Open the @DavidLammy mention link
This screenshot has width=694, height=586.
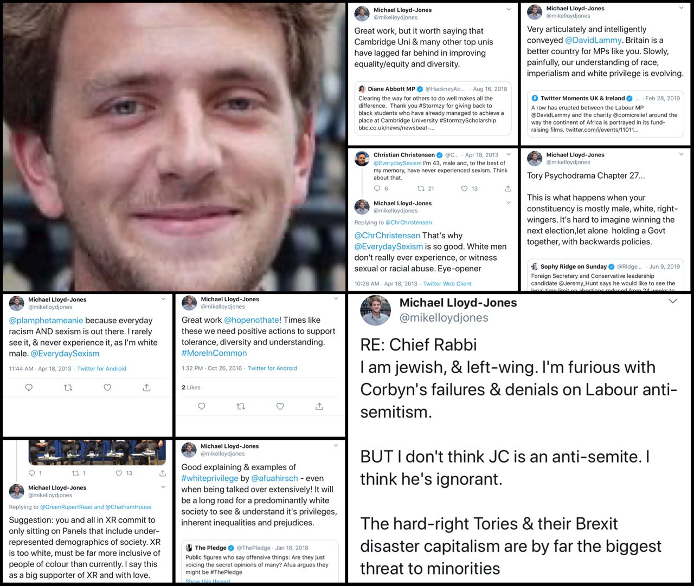[594, 40]
